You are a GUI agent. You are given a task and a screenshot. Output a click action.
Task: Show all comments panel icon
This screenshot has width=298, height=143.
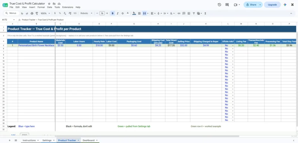(227, 5)
